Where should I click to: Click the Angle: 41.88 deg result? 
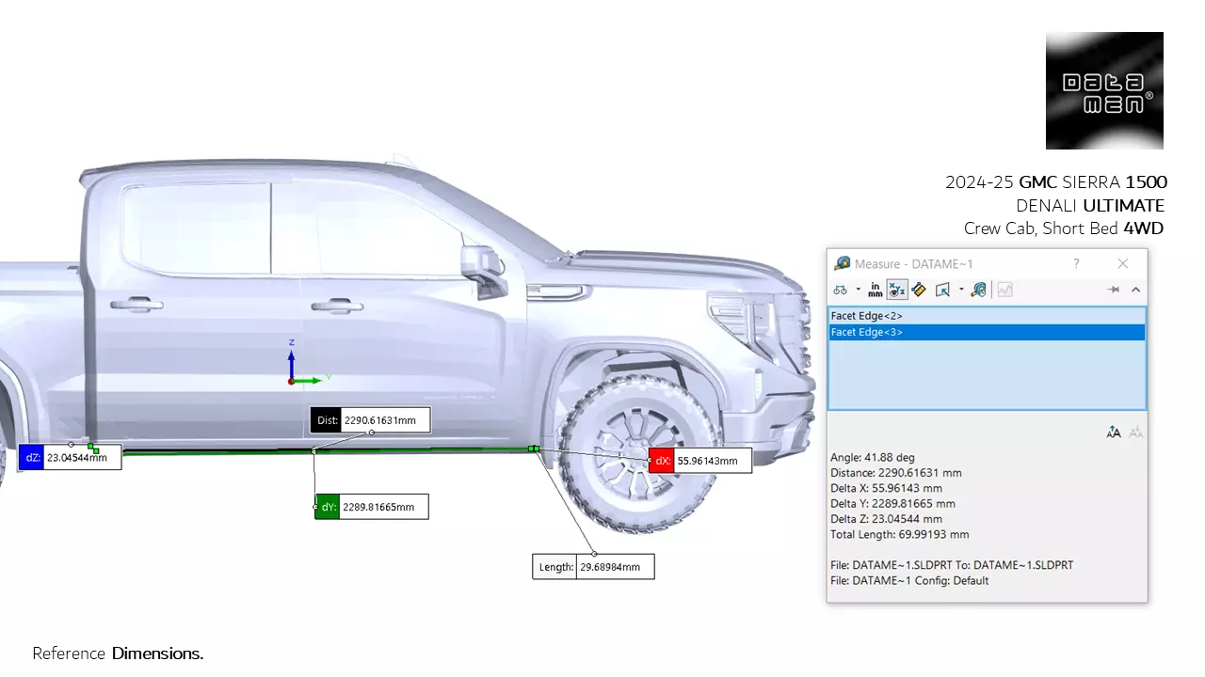(x=872, y=458)
